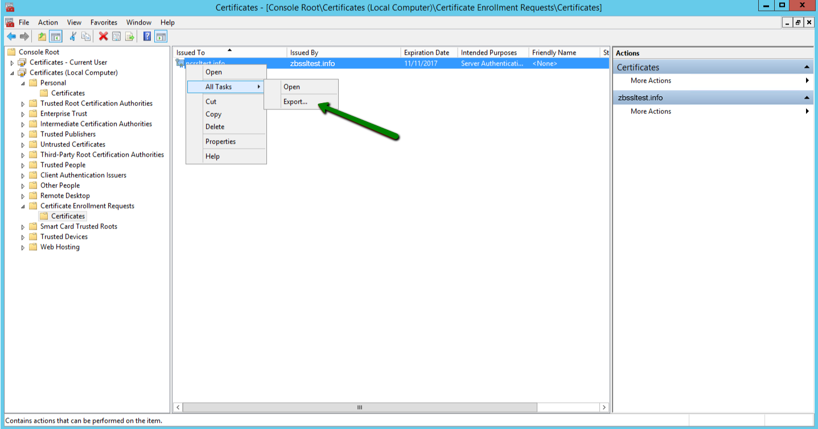Open More Actions under zbssltest.info
The image size is (818, 429).
(x=650, y=111)
